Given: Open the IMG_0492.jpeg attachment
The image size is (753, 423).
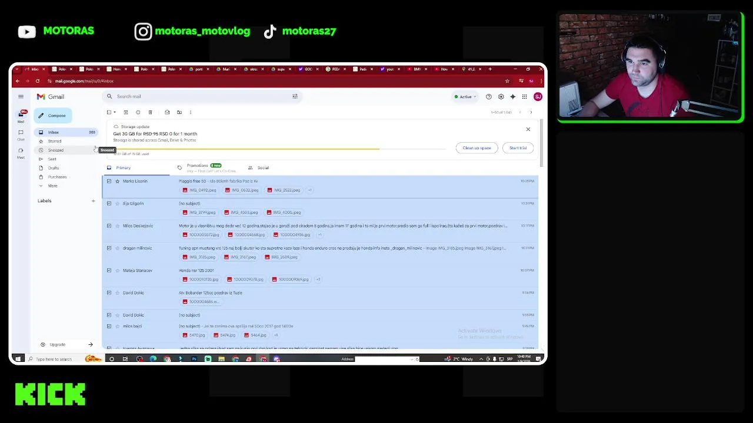Looking at the screenshot, I should (199, 190).
